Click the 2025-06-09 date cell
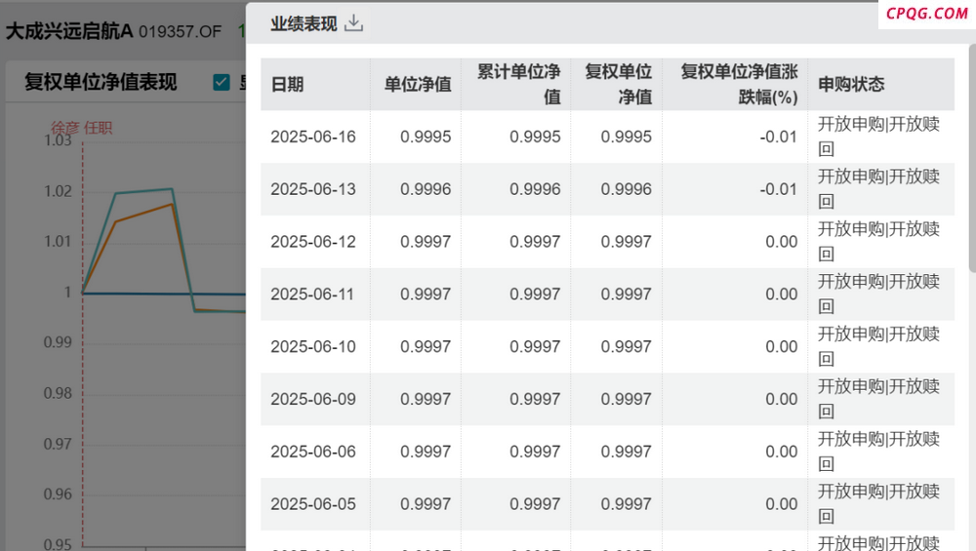This screenshot has height=551, width=976. click(x=313, y=399)
